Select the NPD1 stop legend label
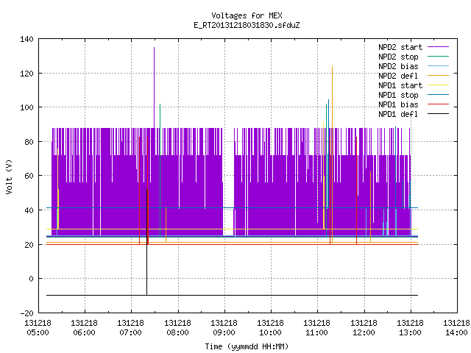 (x=398, y=95)
